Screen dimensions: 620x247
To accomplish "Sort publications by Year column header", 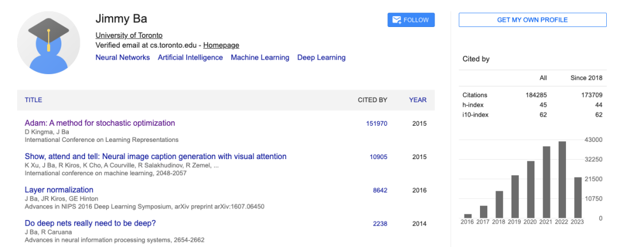I will 417,100.
